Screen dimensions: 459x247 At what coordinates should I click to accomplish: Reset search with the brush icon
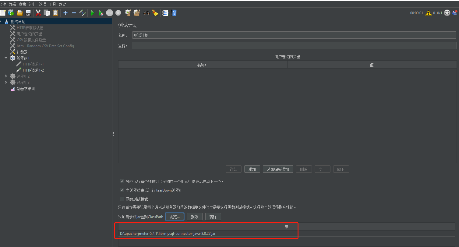(155, 13)
